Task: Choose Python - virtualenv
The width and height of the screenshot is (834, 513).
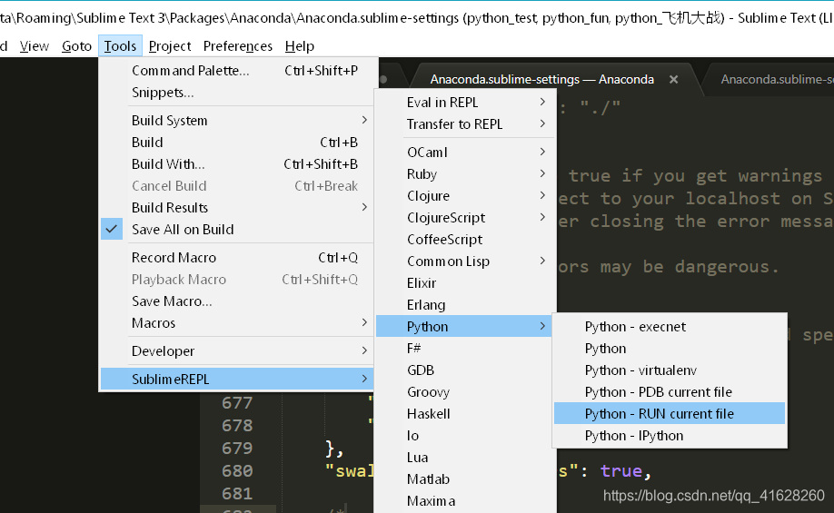Action: (670, 370)
